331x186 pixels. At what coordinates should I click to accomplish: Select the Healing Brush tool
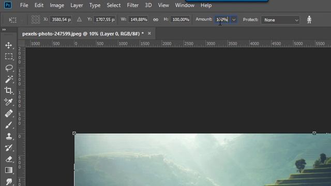click(x=9, y=114)
